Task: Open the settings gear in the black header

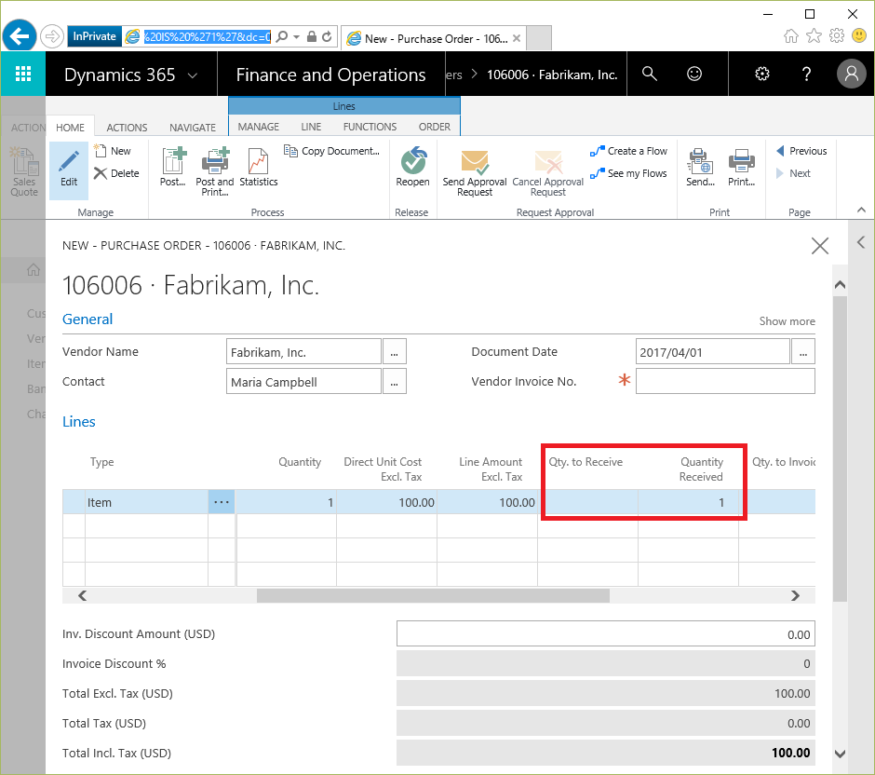Action: [x=762, y=74]
